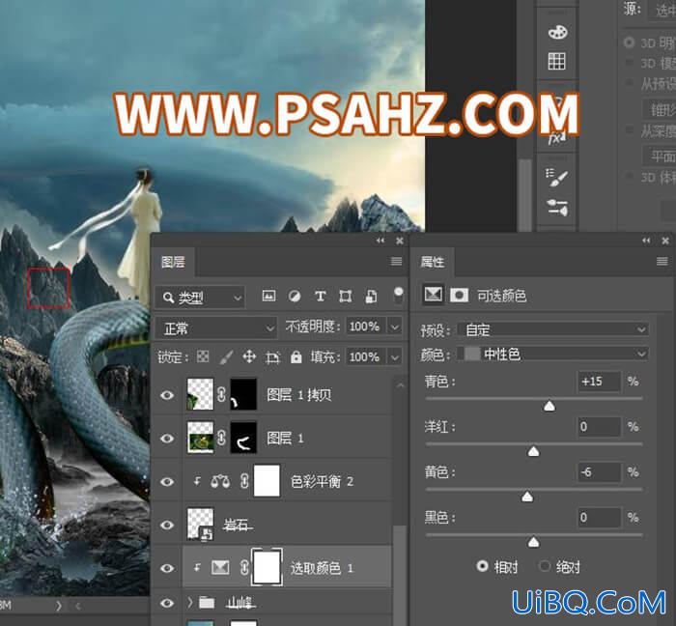Viewport: 676px width, 626px height.
Task: Click the Selective Color adjustment icon in Properties
Action: (x=433, y=295)
